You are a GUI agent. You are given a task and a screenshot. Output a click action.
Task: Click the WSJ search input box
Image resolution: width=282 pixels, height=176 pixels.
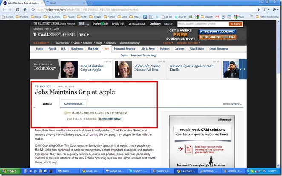click(x=203, y=24)
